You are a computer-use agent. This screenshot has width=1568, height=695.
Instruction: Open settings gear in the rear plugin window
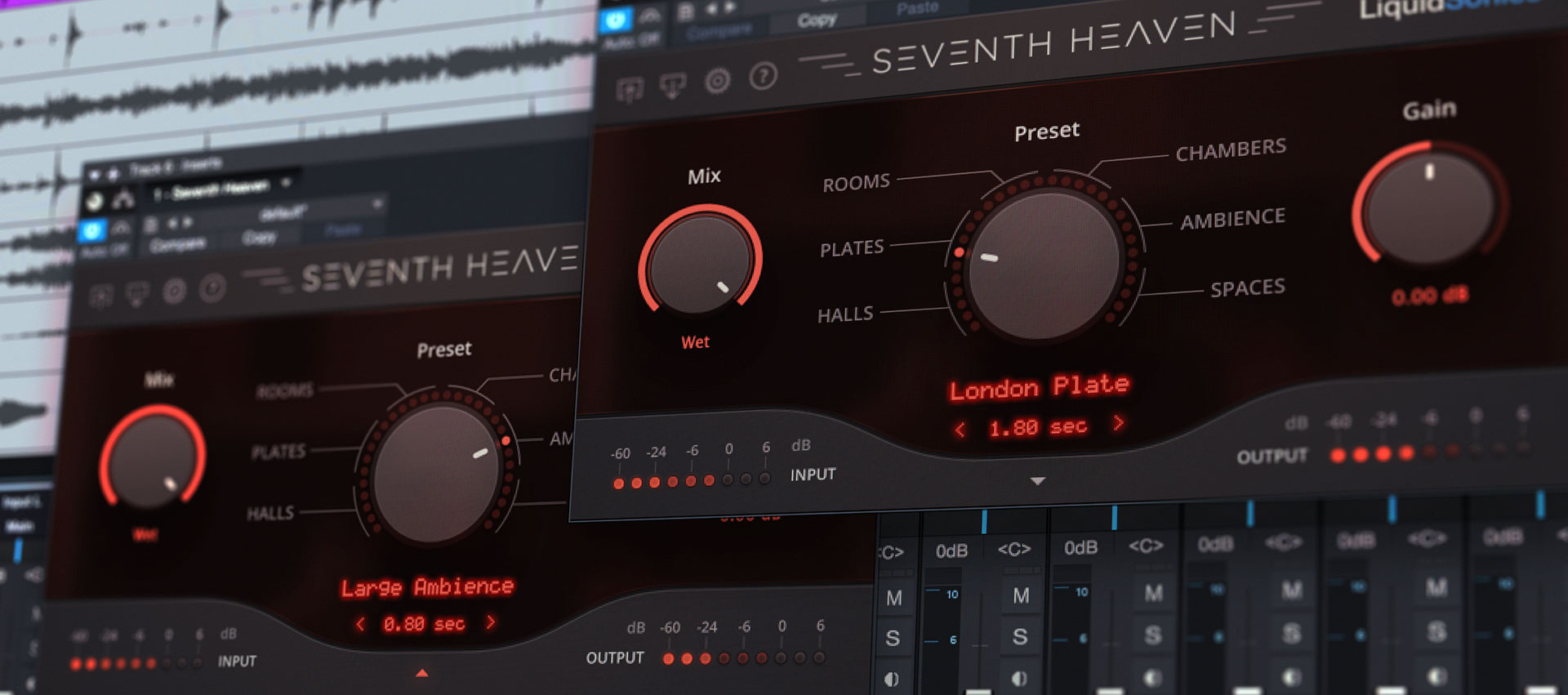coord(174,291)
